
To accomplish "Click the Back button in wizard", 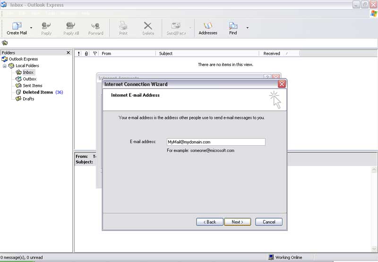I will coord(210,222).
